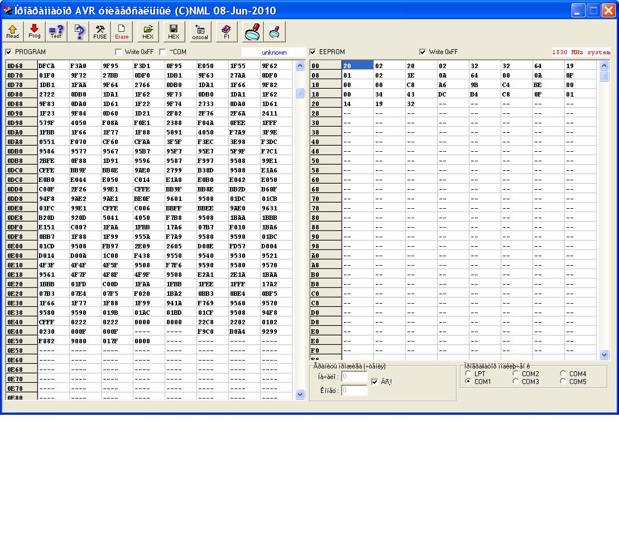619x547 pixels.
Task: Toggle EEPROM Write 0xFF checkbox
Action: tap(423, 52)
